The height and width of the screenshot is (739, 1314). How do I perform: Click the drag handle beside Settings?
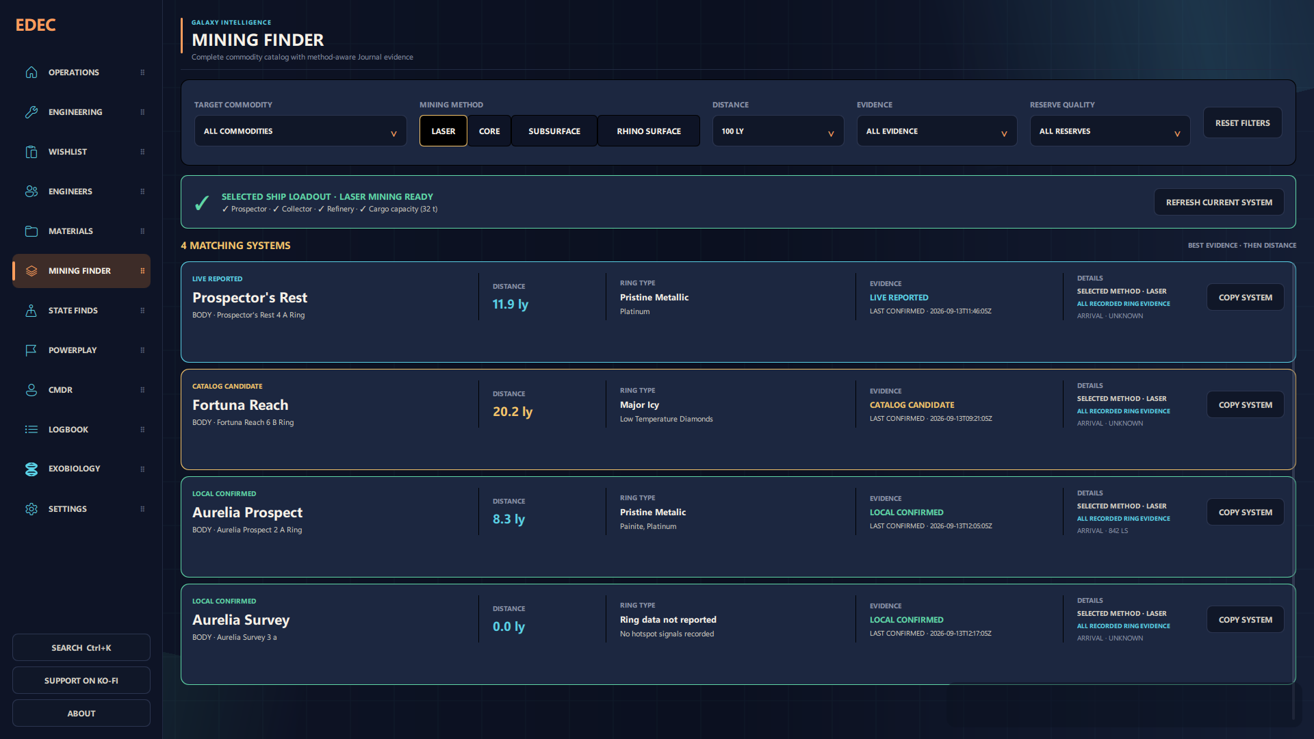click(142, 509)
